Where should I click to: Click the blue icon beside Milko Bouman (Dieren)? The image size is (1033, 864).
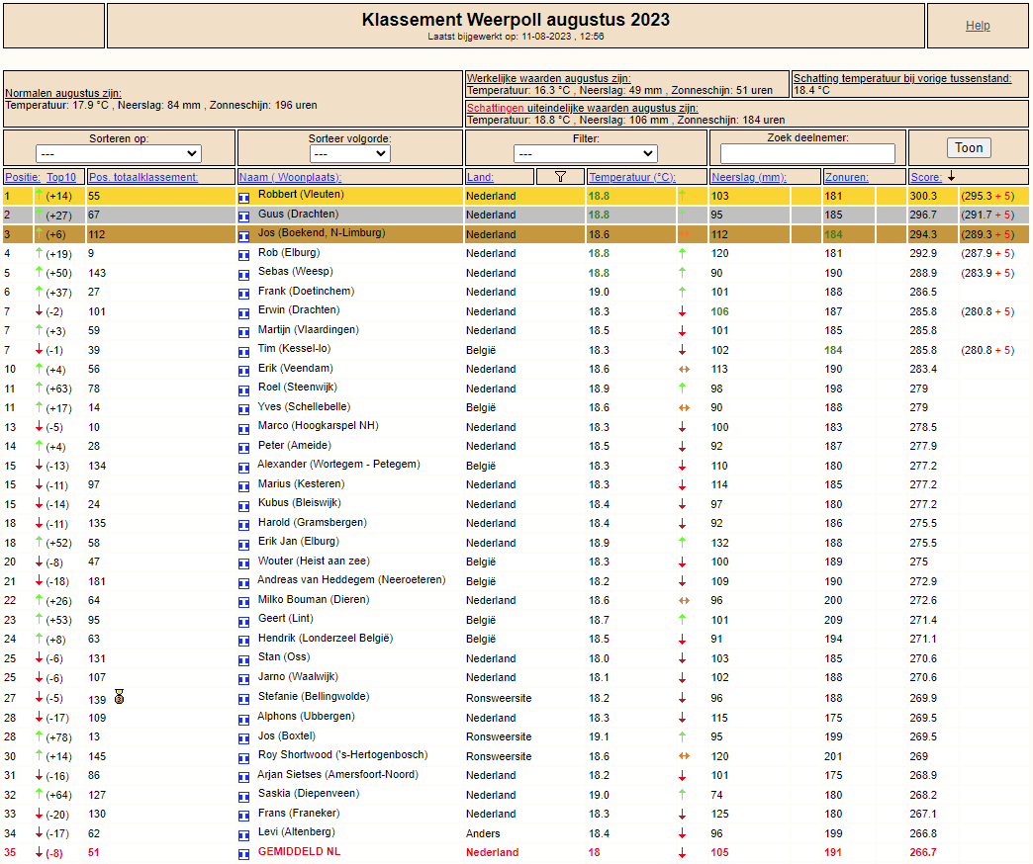coord(243,602)
